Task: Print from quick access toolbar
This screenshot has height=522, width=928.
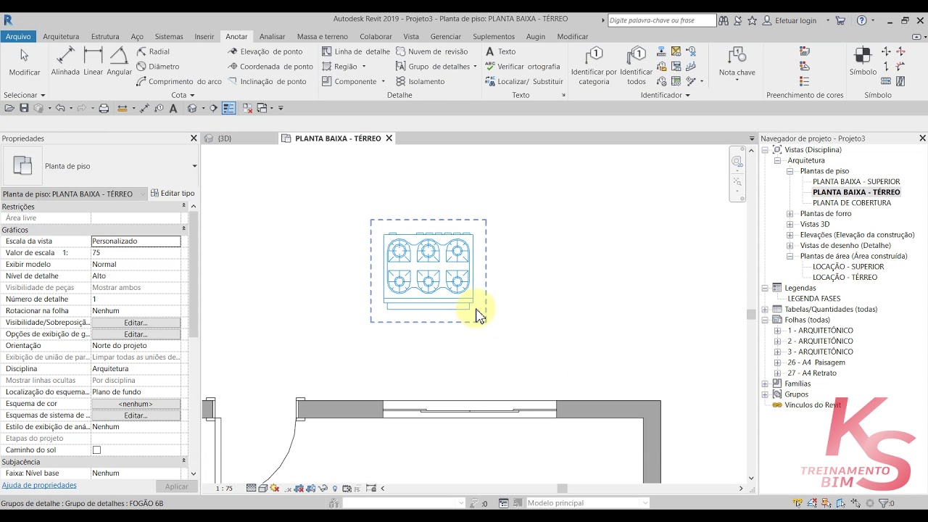Action: point(104,108)
